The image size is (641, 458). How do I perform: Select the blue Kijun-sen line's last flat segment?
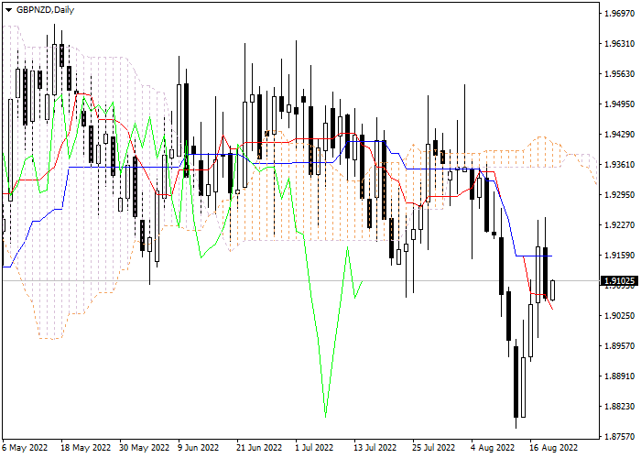click(534, 256)
